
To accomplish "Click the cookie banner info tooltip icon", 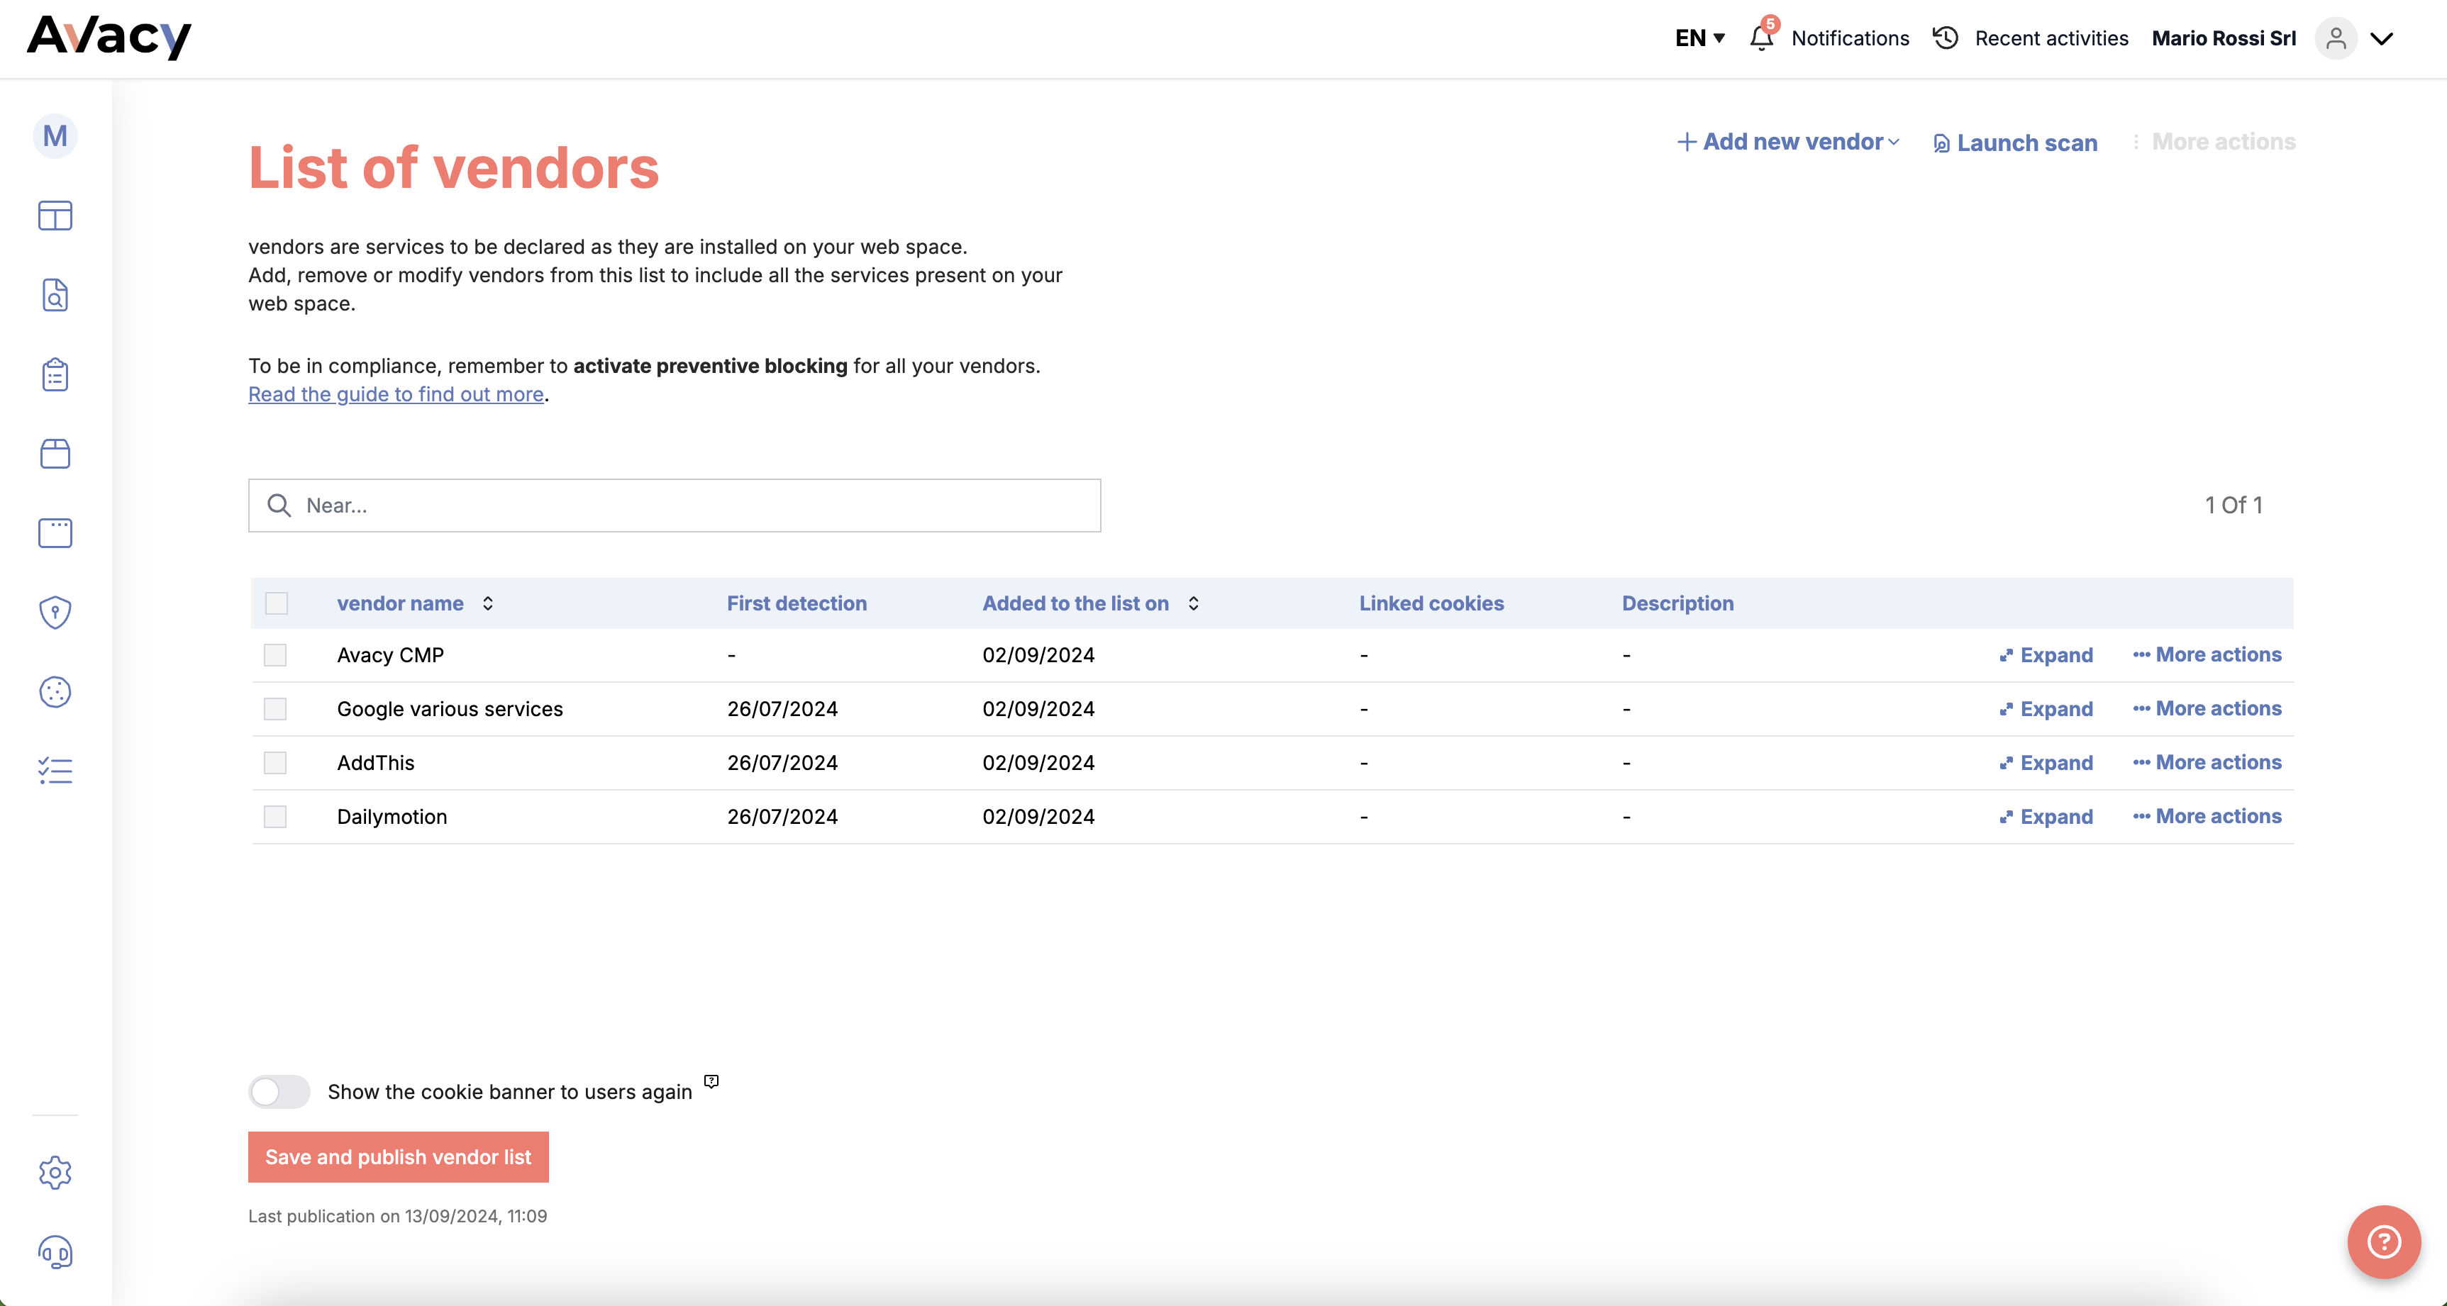I will click(711, 1081).
